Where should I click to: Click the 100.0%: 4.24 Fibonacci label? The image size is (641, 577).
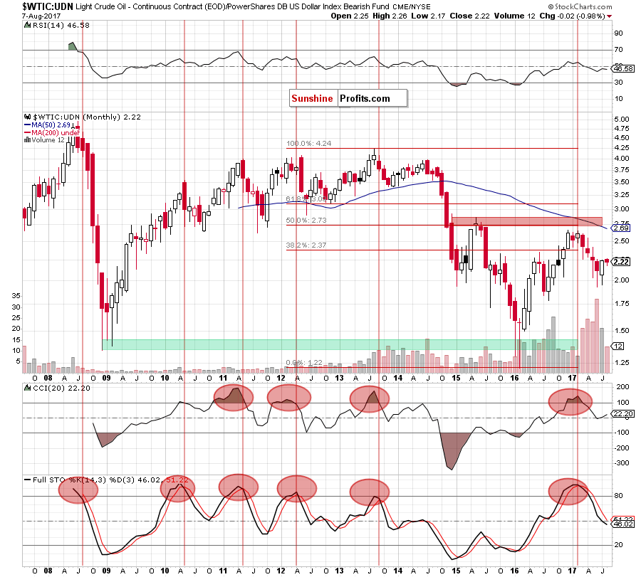pos(308,144)
